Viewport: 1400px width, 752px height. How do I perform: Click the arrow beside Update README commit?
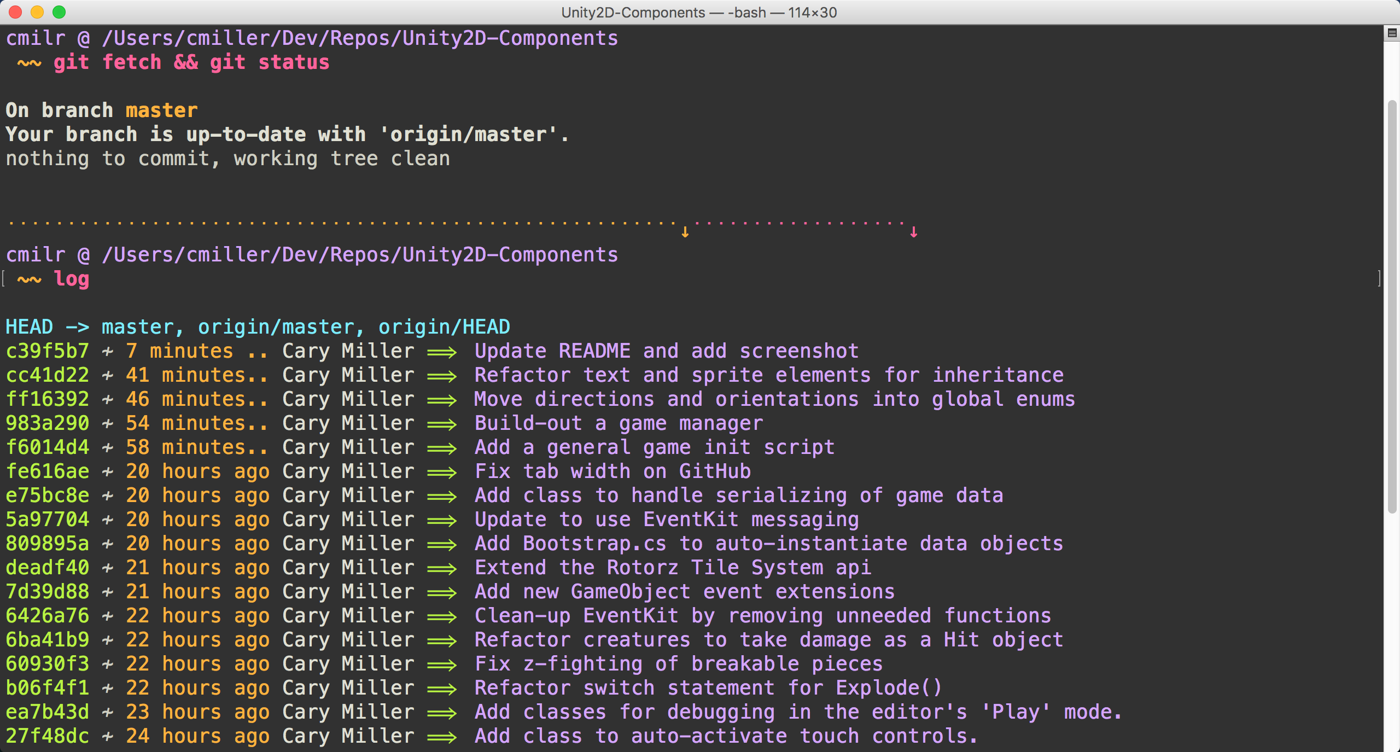pos(442,352)
